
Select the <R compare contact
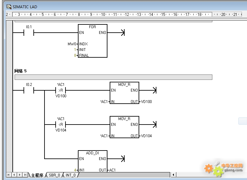point(61,125)
